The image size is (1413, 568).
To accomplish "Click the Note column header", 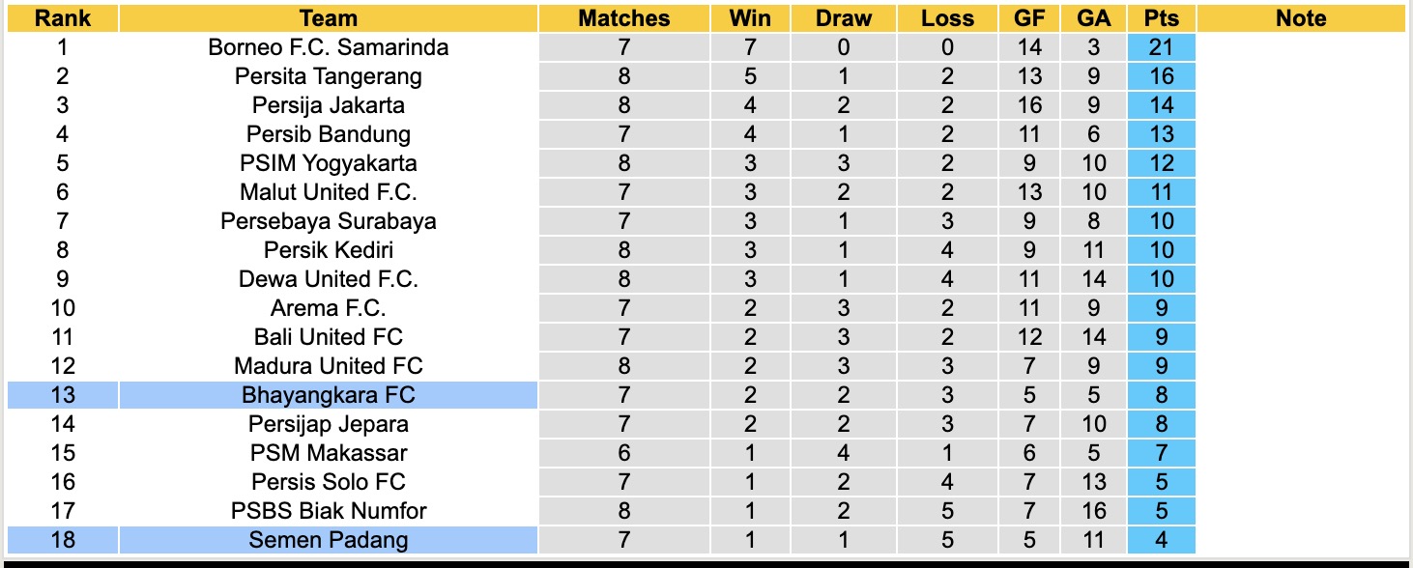I will click(x=1301, y=18).
